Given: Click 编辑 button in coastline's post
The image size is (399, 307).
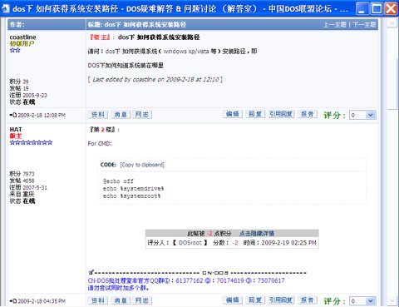Looking at the screenshot, I should pos(233,114).
